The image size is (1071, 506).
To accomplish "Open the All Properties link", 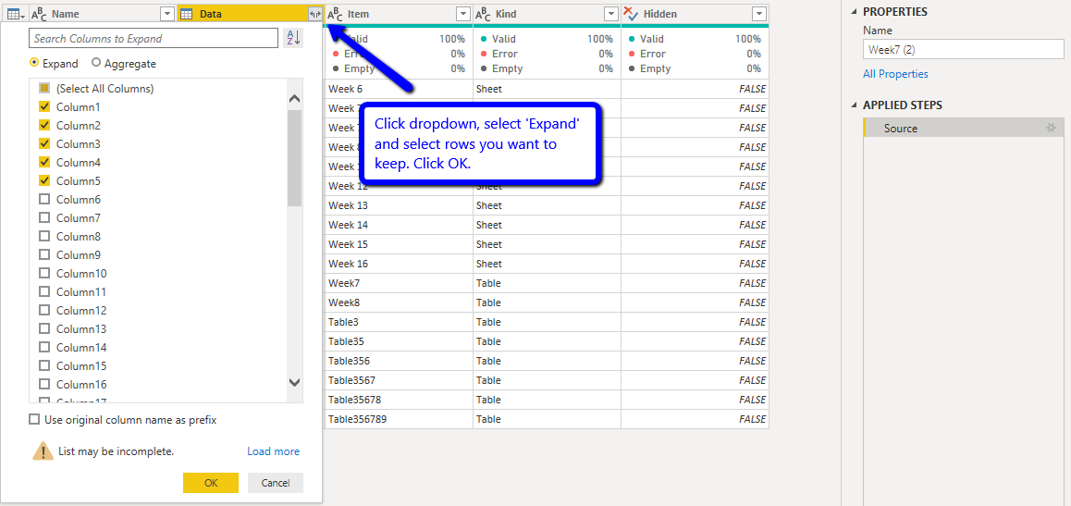I will pos(895,74).
